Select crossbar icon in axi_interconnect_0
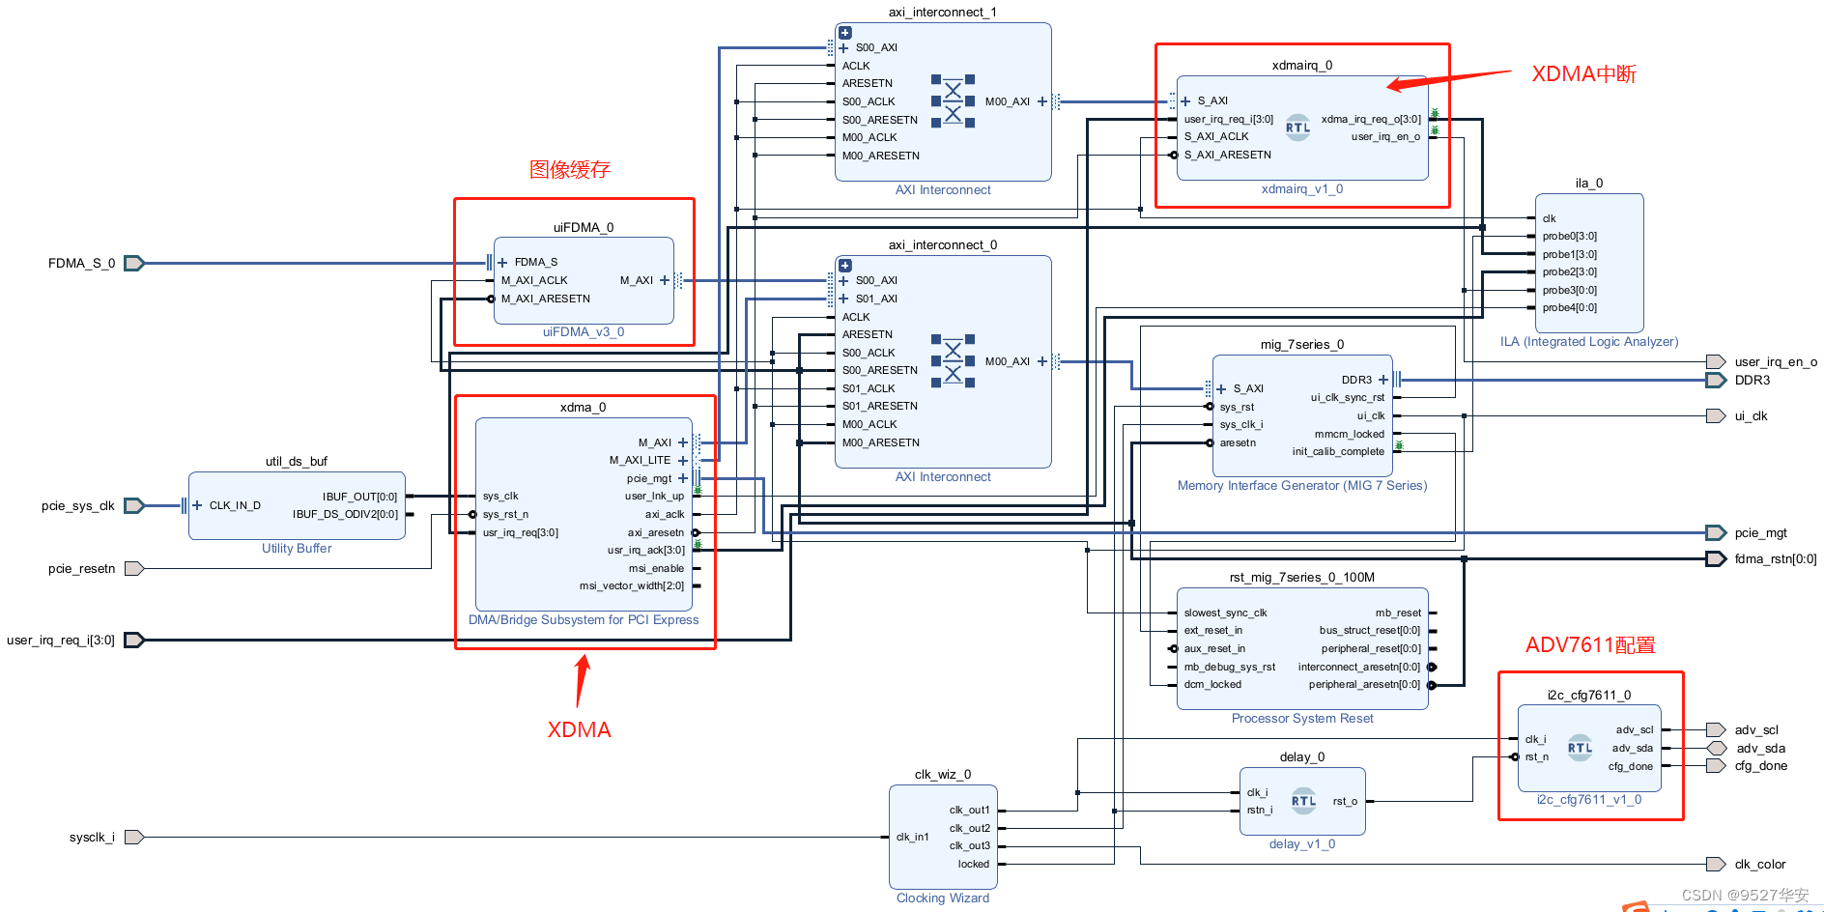Screen dimensions: 1824x912 953,360
